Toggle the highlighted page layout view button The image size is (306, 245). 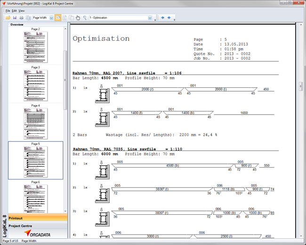coord(58,18)
